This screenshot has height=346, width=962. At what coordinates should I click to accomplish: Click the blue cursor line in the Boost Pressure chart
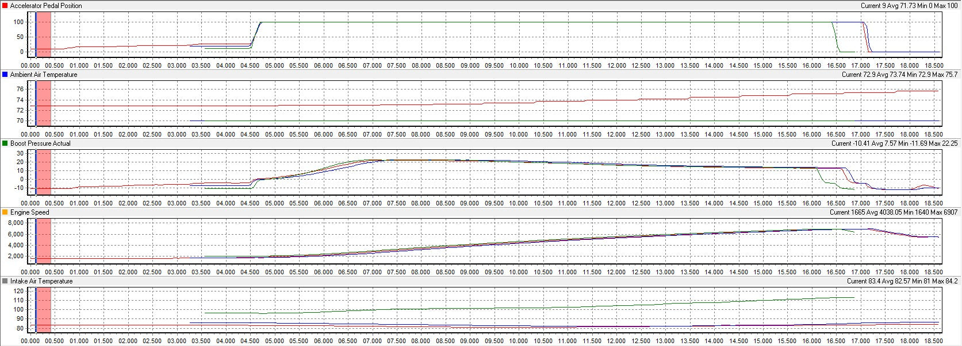coord(36,172)
